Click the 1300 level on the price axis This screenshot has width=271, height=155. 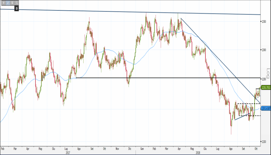click(264, 50)
